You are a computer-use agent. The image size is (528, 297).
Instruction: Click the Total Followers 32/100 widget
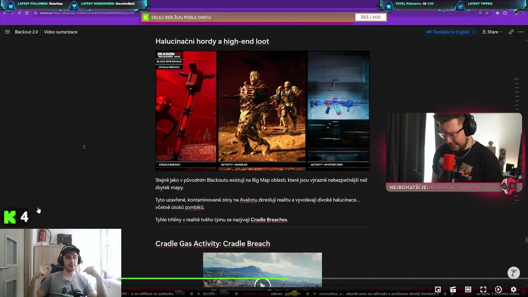(x=415, y=4)
